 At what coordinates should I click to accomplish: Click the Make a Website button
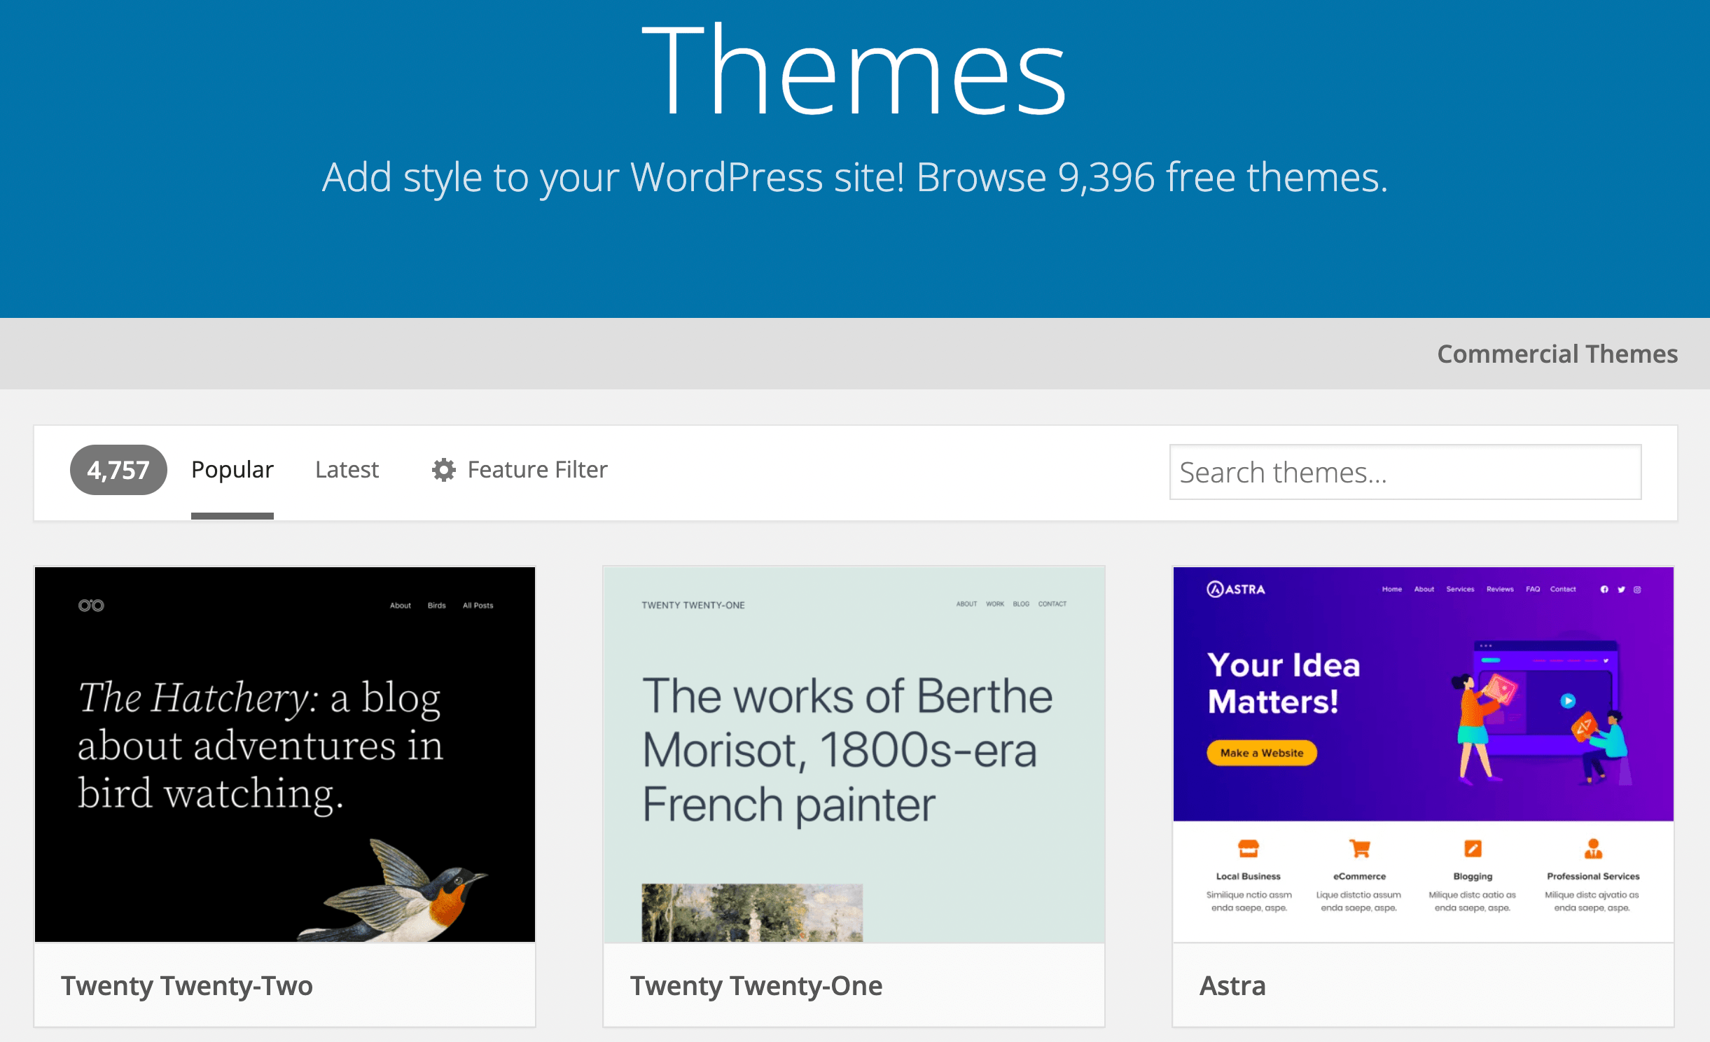coord(1261,753)
